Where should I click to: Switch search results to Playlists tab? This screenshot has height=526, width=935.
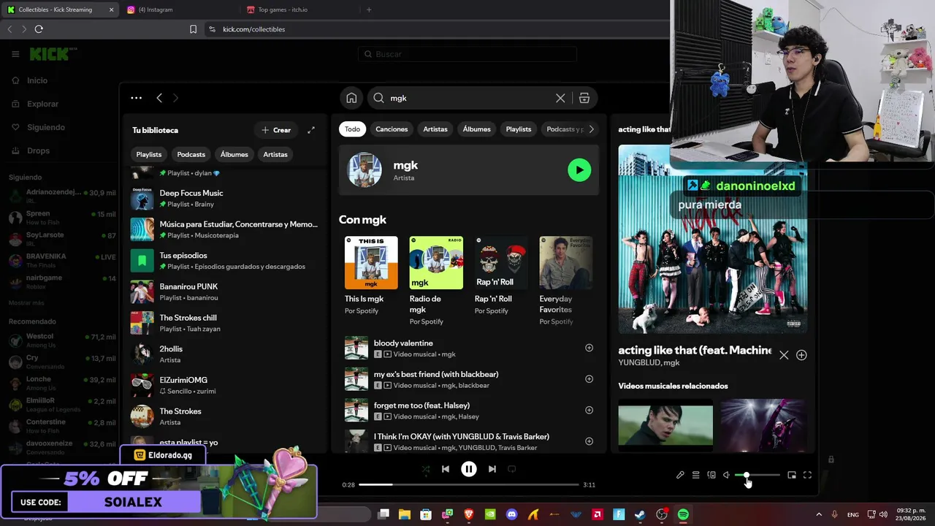(x=519, y=129)
